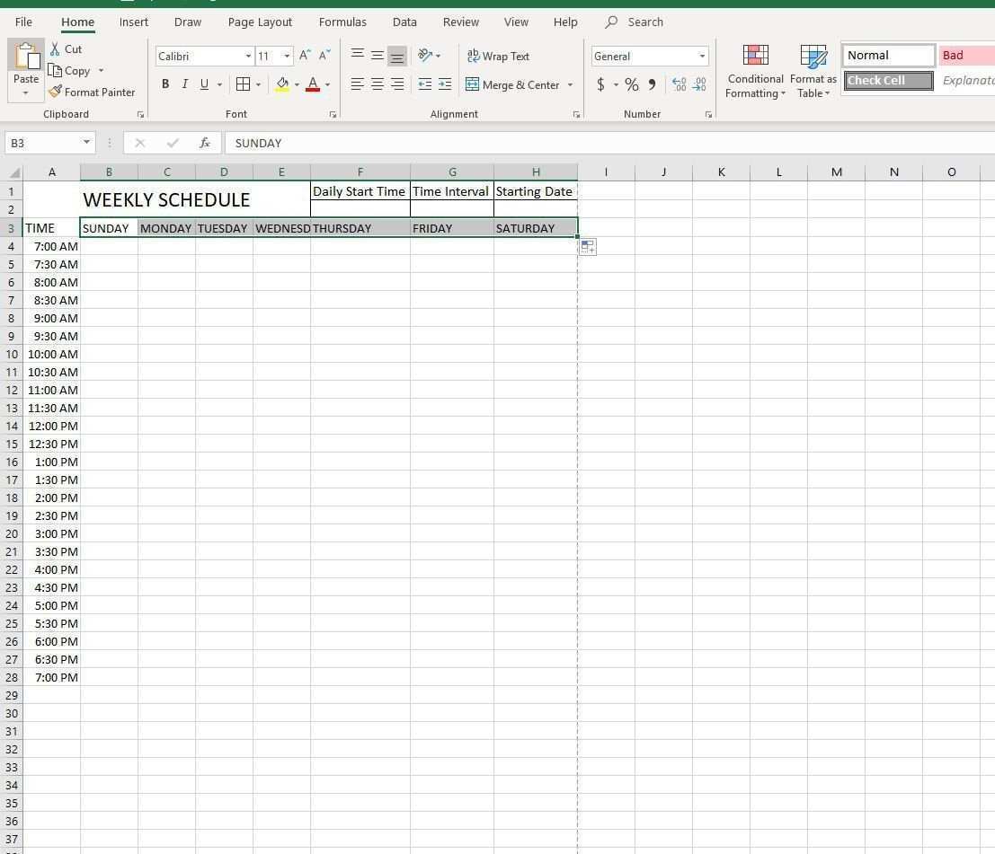Viewport: 995px width, 854px height.
Task: Toggle Bold formatting
Action: click(165, 84)
